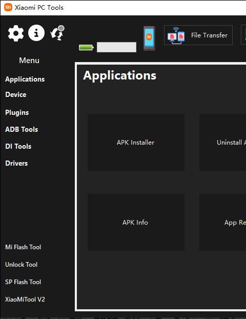Open the App Re... tile
The height and width of the screenshot is (319, 246).
tap(222, 223)
